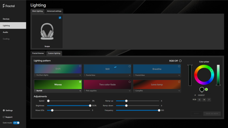The width and height of the screenshot is (228, 128).
Task: Select the Two color fade pattern card
Action: tap(107, 84)
